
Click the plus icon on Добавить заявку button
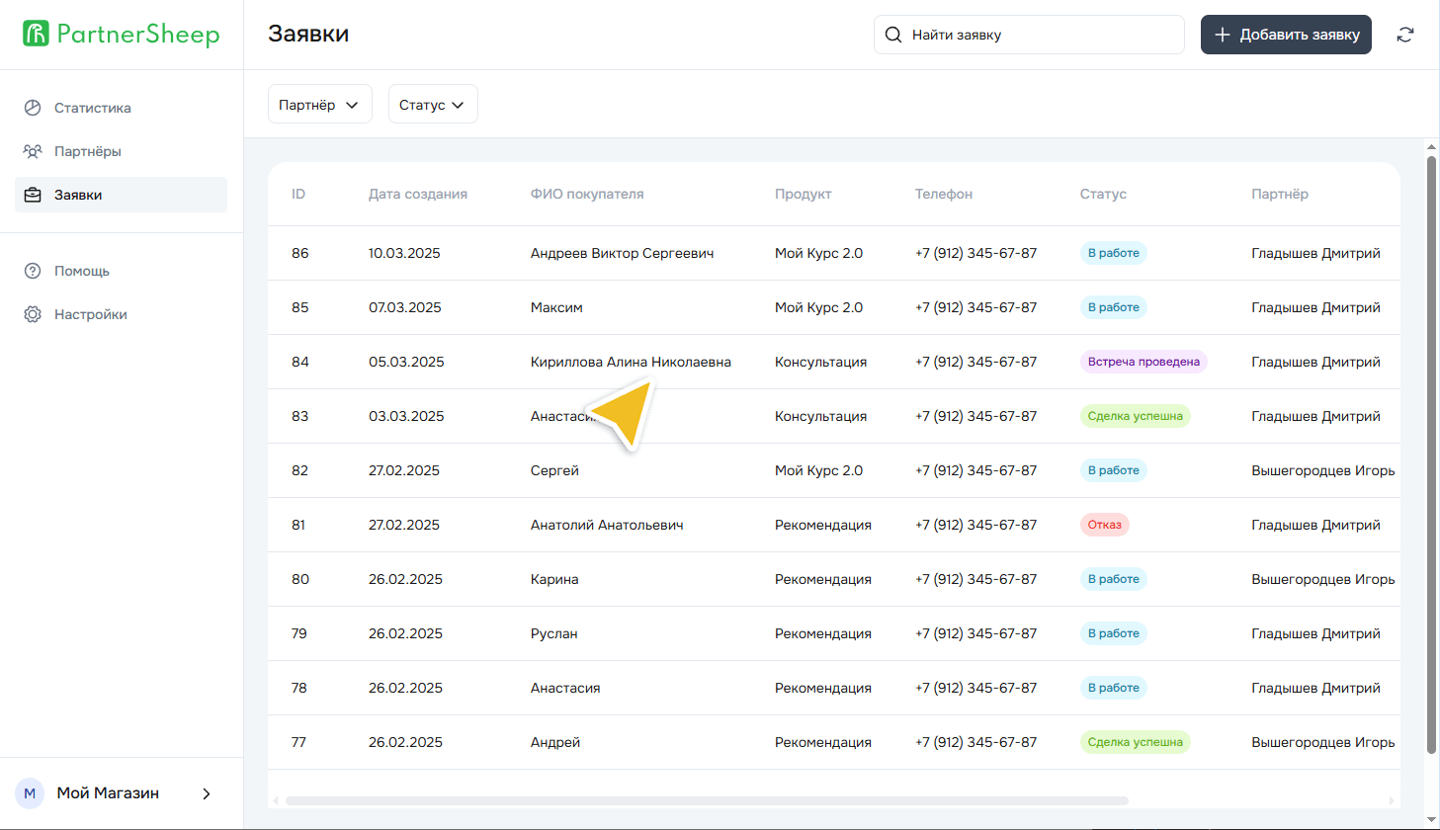[1223, 34]
